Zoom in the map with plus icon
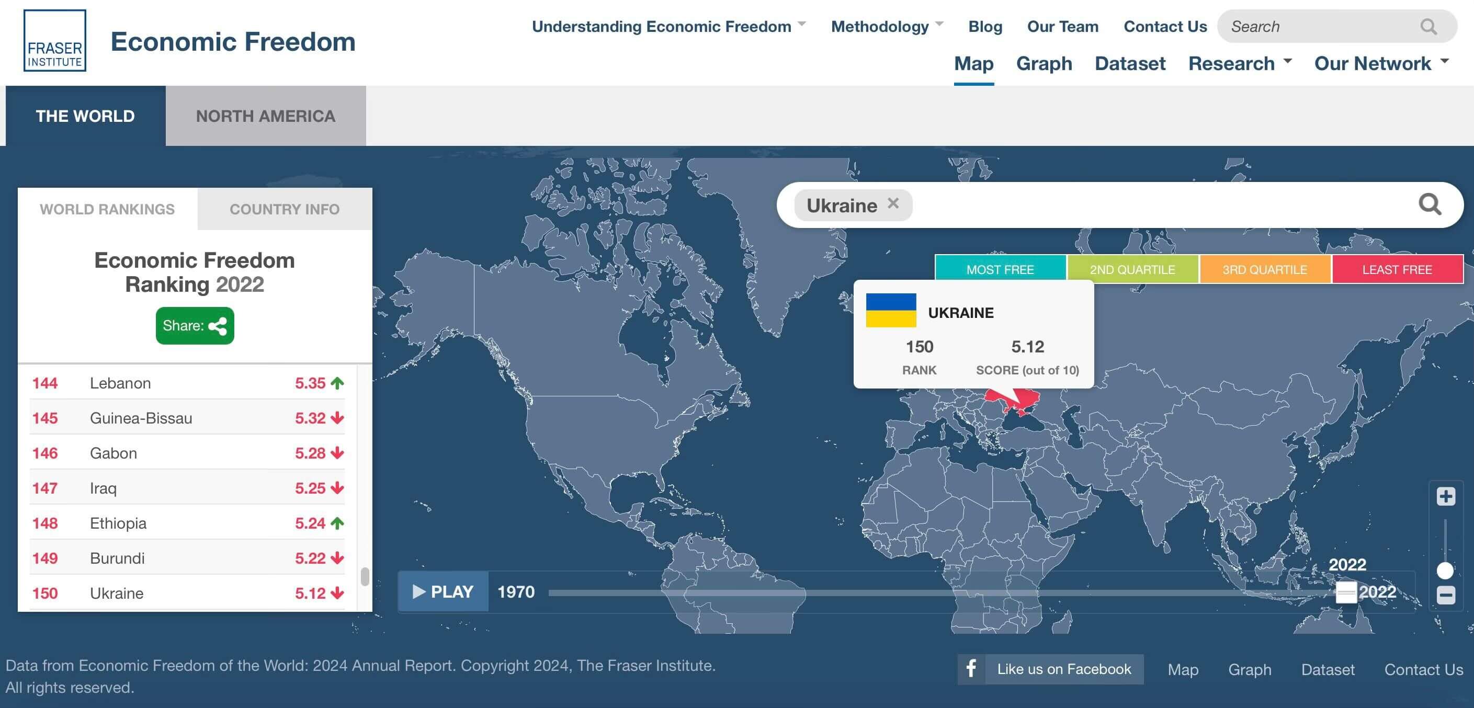This screenshot has width=1474, height=708. [1445, 496]
